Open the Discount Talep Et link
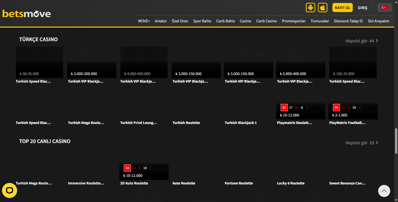Viewport: 398px width, 202px height. (348, 21)
